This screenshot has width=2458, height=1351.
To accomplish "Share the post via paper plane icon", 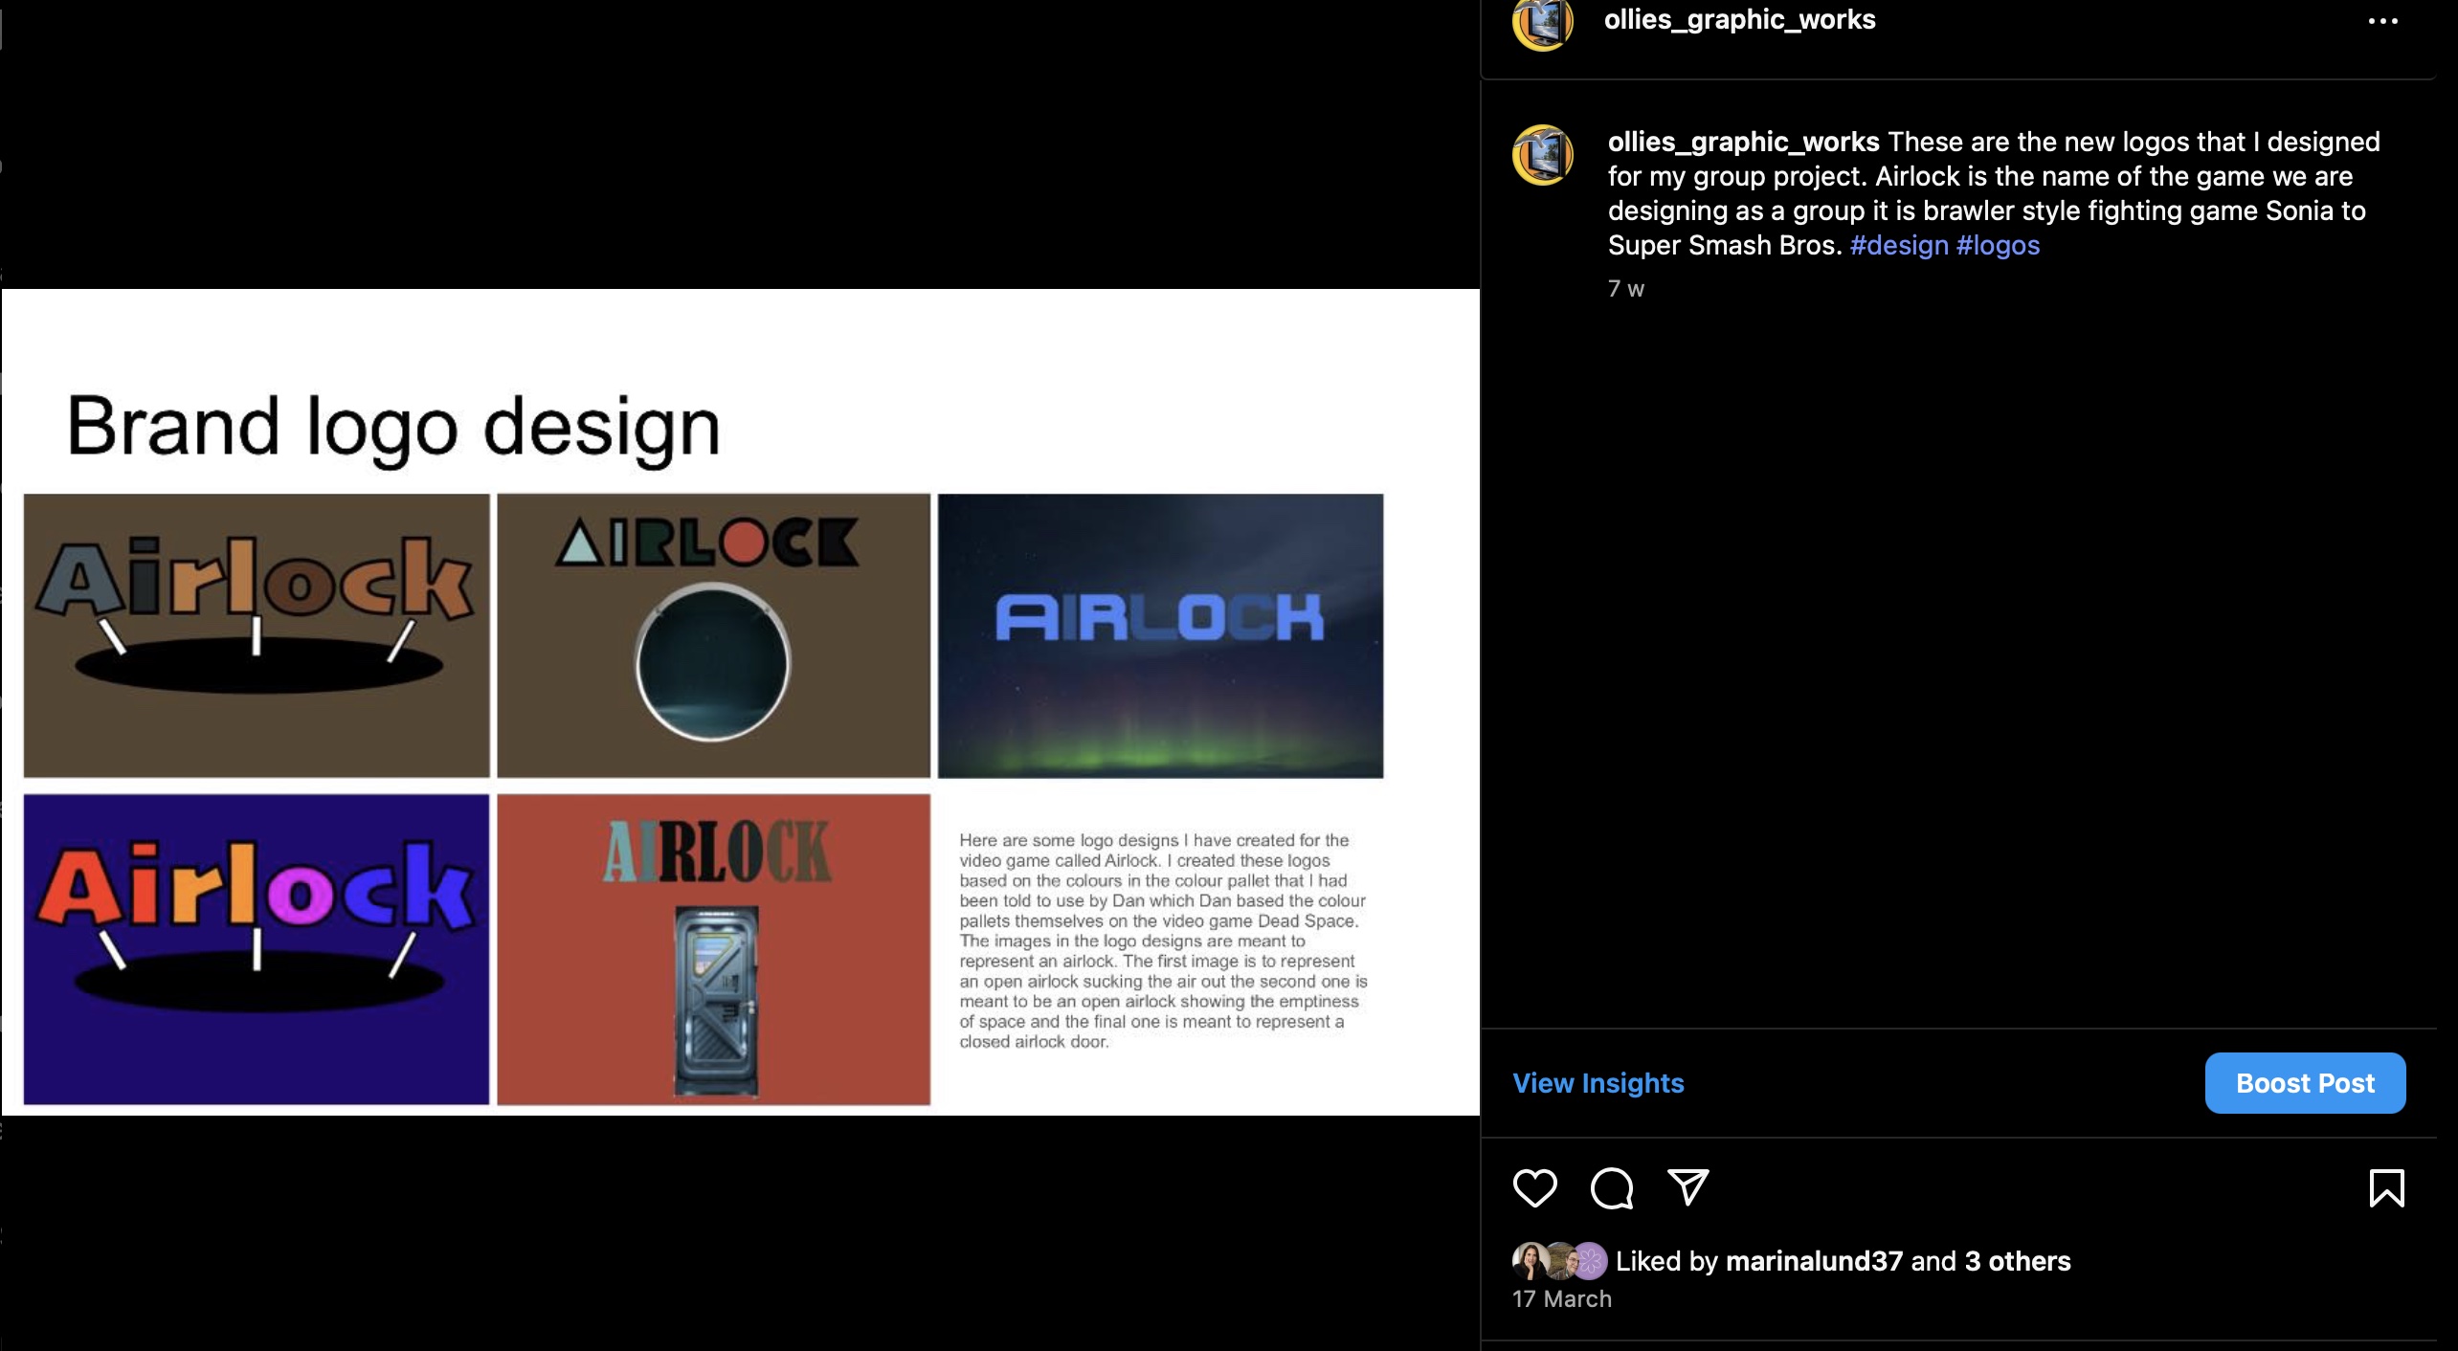I will click(x=1688, y=1187).
